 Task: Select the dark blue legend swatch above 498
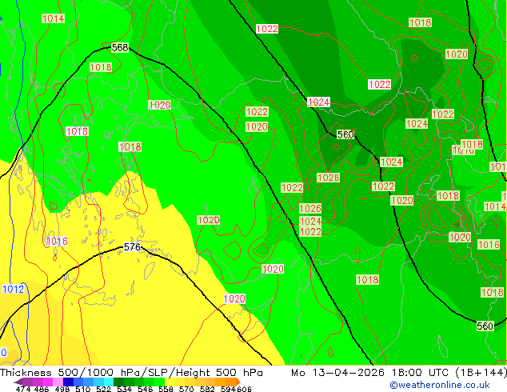pyautogui.click(x=68, y=382)
